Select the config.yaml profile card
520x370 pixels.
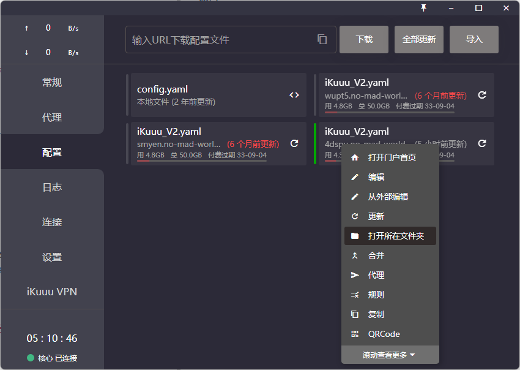point(218,95)
